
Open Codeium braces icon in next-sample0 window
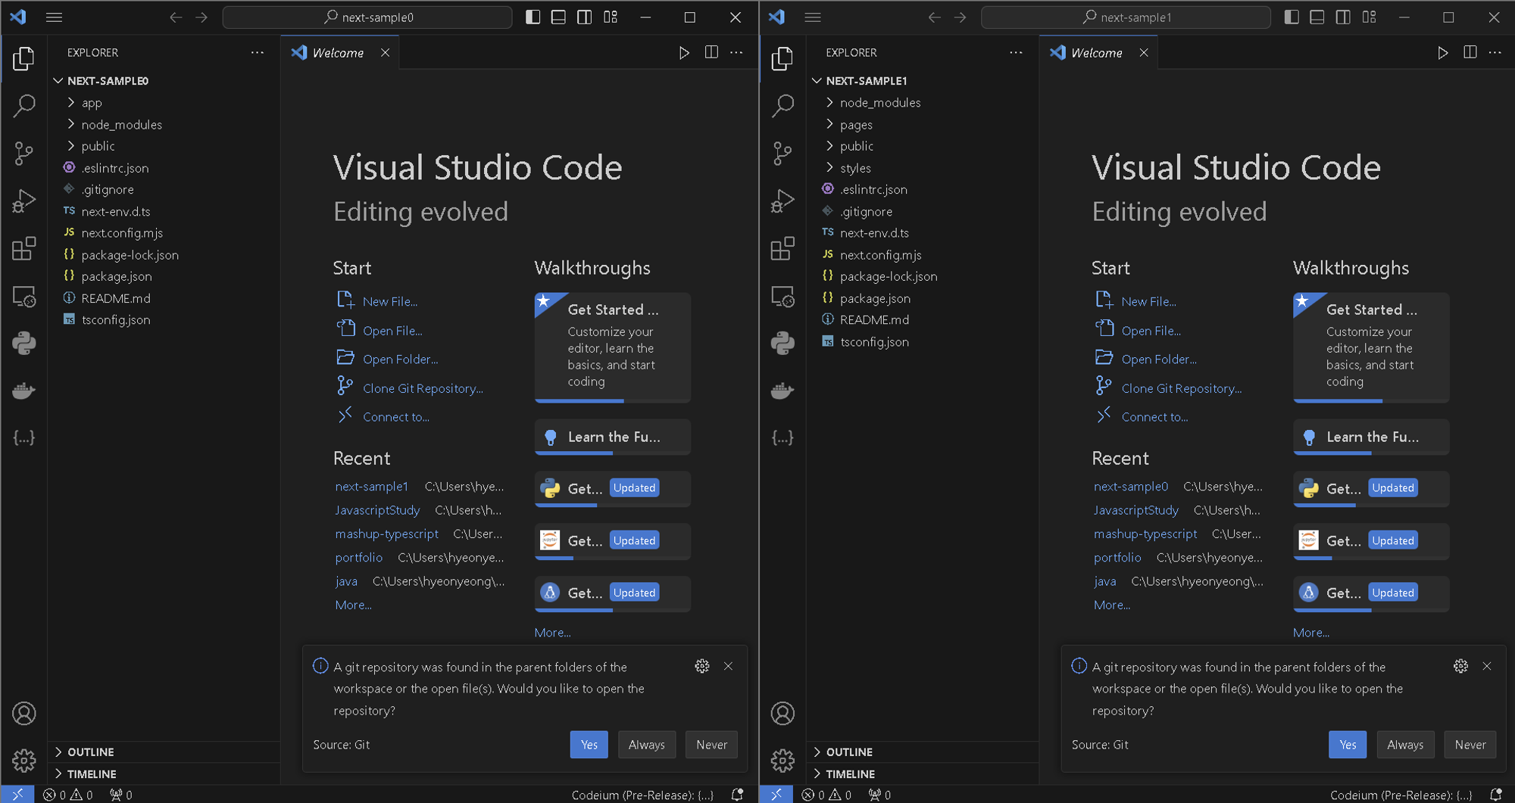(x=24, y=437)
